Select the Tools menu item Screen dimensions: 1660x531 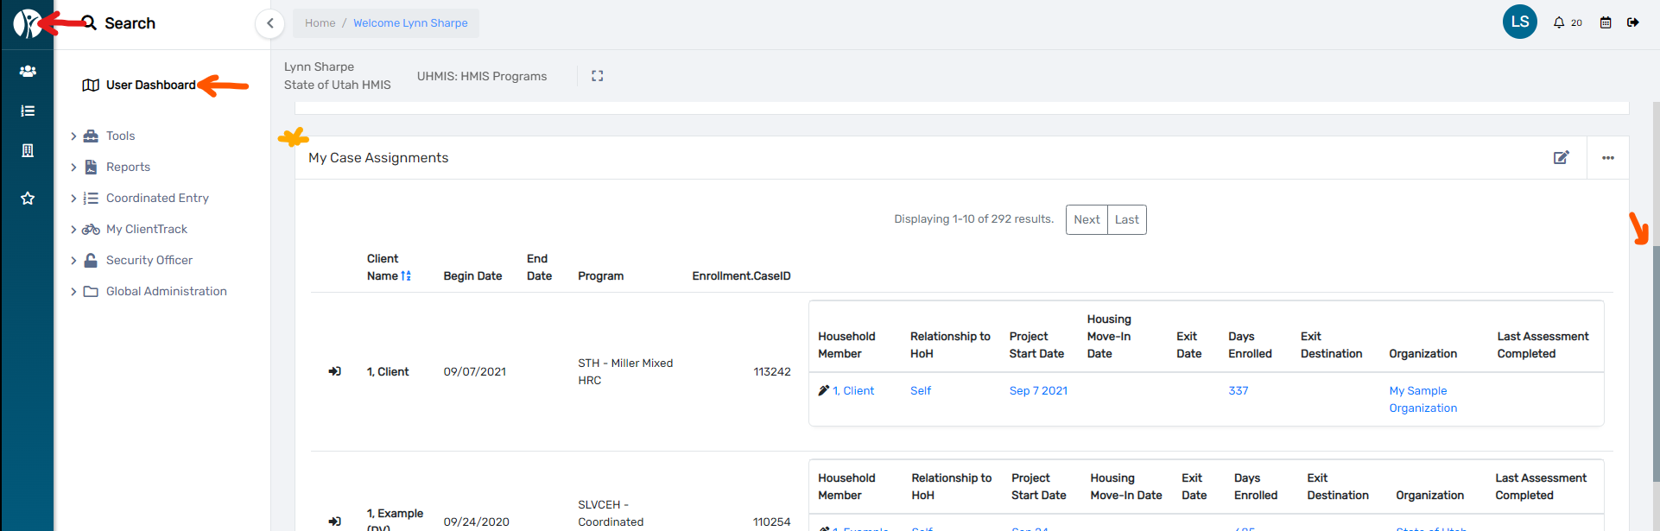120,136
